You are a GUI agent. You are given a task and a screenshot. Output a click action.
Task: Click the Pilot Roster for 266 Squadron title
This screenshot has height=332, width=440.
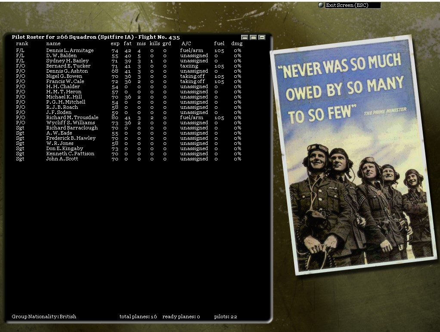96,37
